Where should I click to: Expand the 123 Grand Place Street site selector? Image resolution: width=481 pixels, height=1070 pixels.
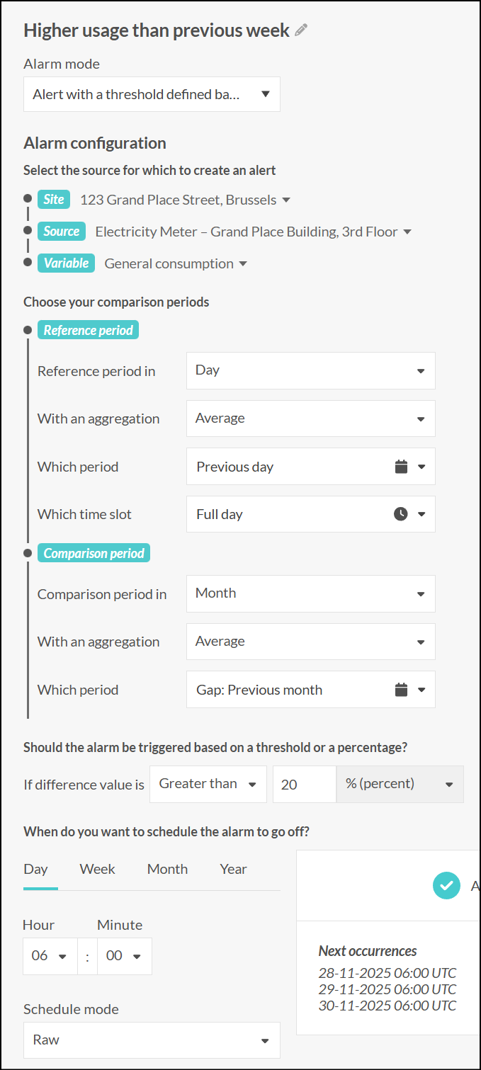tap(185, 200)
